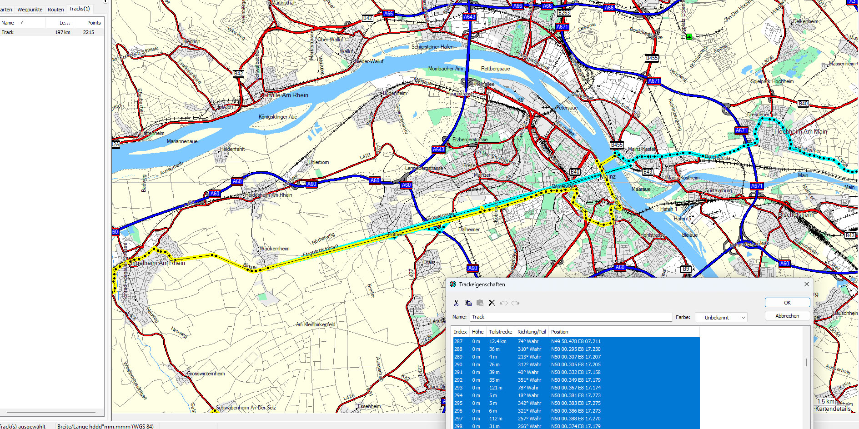This screenshot has width=859, height=429.
Task: Click the Redo arrow in track dialog
Action: pos(515,303)
